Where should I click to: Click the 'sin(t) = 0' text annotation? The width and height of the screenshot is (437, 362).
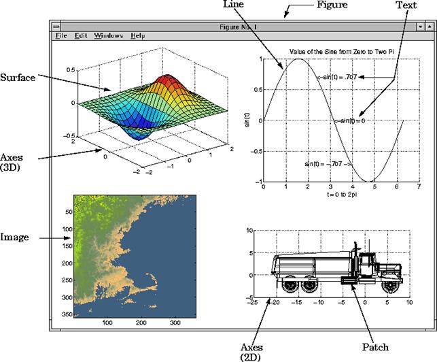350,120
